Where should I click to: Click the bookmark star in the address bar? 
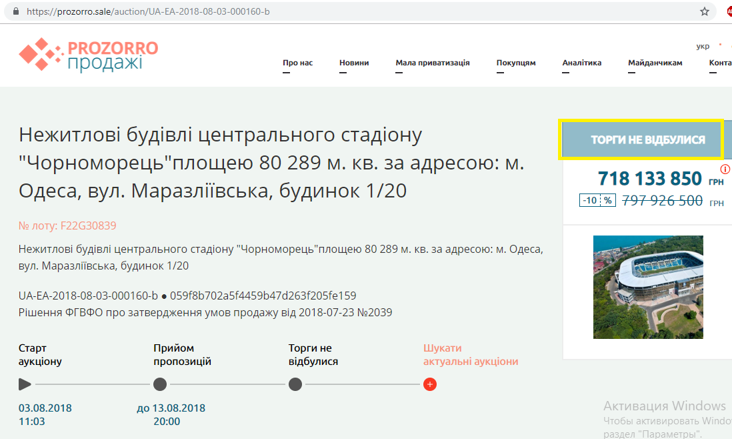[x=703, y=11]
